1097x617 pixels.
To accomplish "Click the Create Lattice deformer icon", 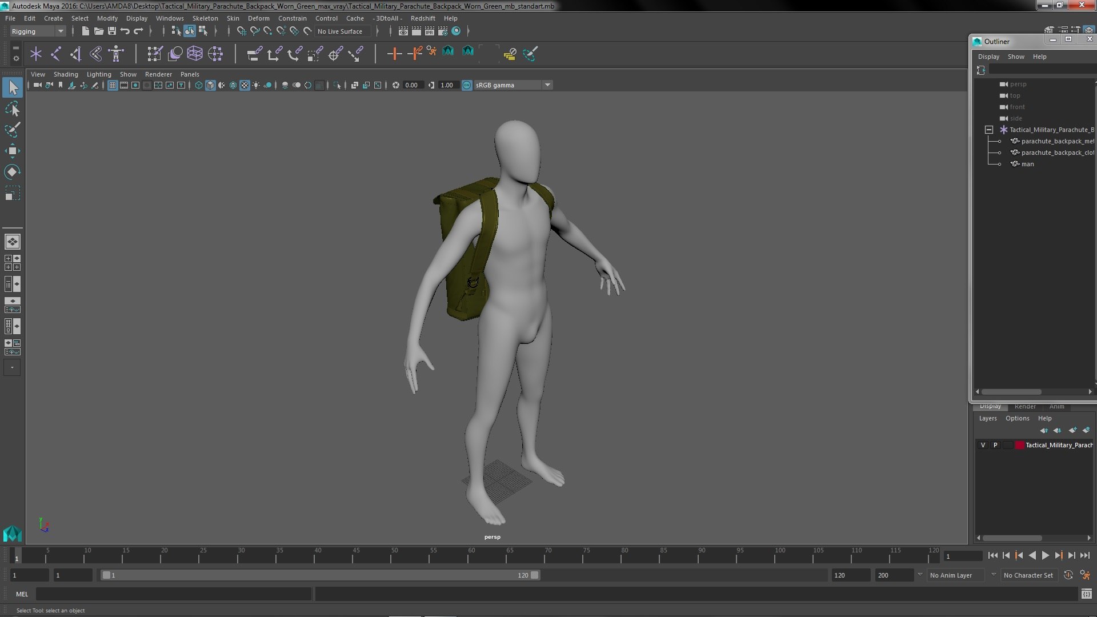I will click(x=195, y=54).
